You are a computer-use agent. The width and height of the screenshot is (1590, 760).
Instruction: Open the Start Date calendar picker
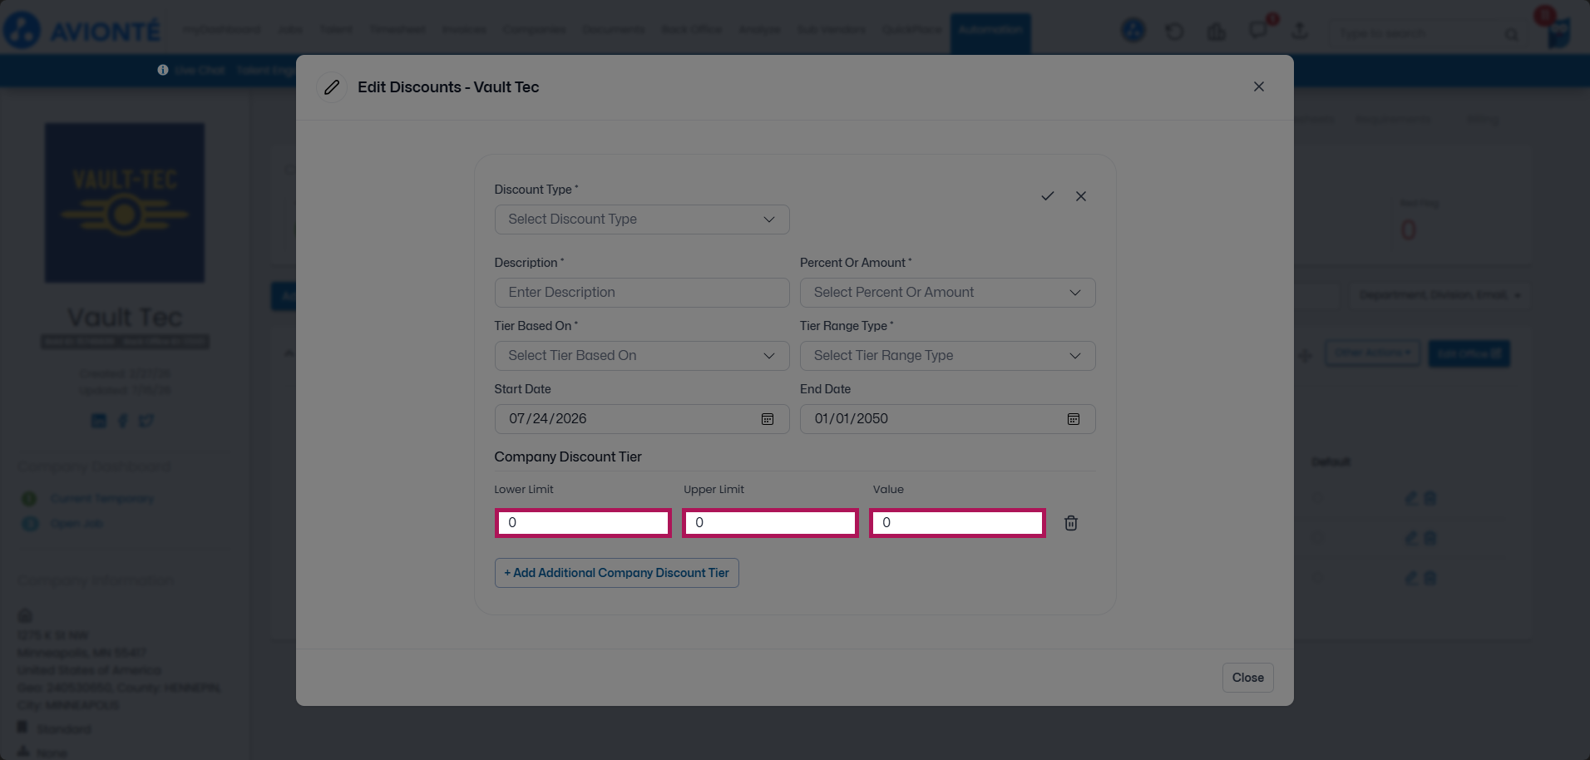pos(768,419)
